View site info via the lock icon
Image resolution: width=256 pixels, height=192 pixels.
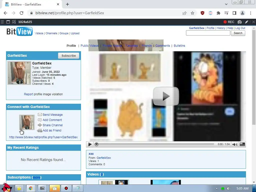(31, 13)
